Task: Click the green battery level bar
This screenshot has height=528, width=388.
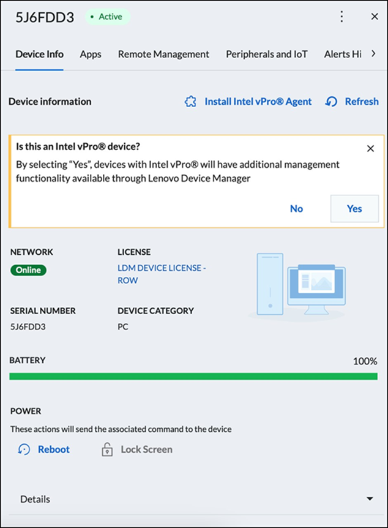Action: pos(193,376)
